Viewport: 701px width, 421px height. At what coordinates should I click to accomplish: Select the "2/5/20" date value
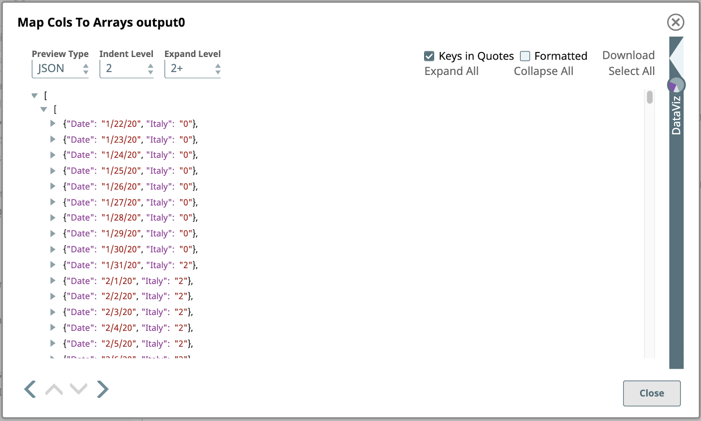pyautogui.click(x=119, y=343)
